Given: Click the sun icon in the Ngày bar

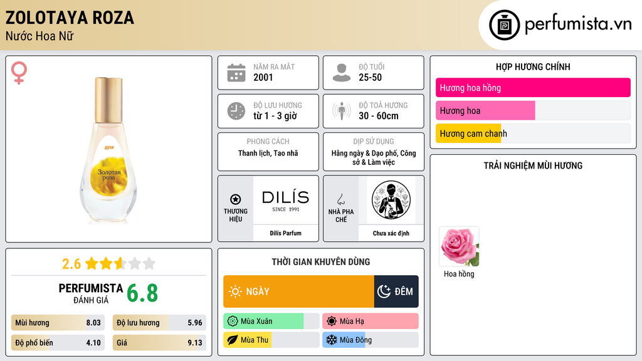Looking at the screenshot, I should pyautogui.click(x=235, y=291).
